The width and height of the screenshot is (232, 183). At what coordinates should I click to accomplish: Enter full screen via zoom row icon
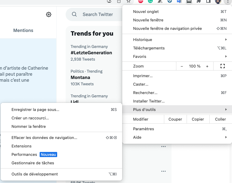coord(223,66)
